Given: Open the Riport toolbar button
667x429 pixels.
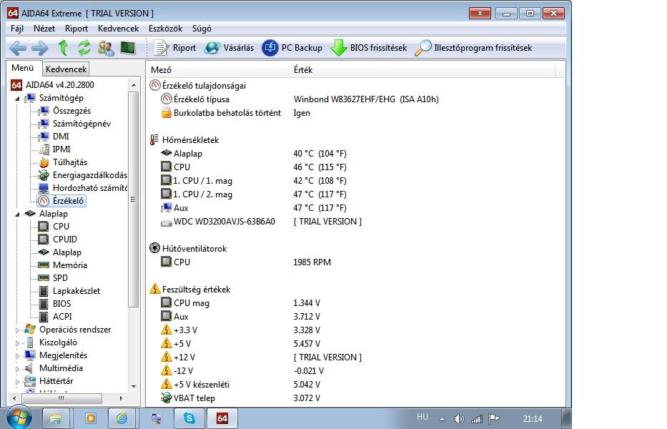Looking at the screenshot, I should [174, 48].
